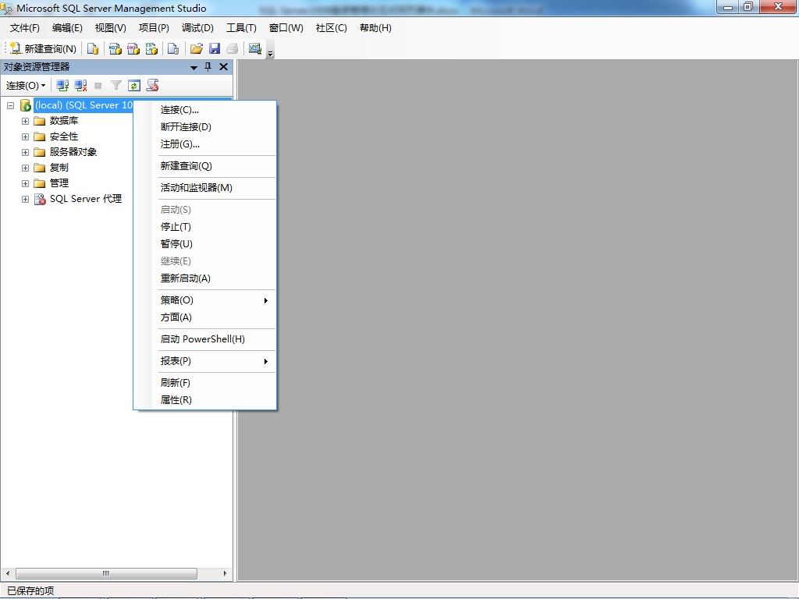Expand the 管理 folder

(25, 183)
